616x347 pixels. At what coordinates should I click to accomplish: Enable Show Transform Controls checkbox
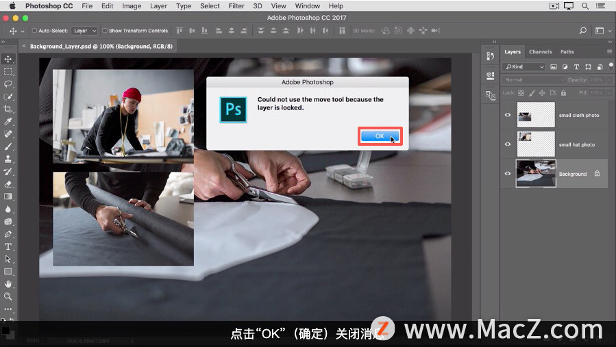click(x=105, y=31)
